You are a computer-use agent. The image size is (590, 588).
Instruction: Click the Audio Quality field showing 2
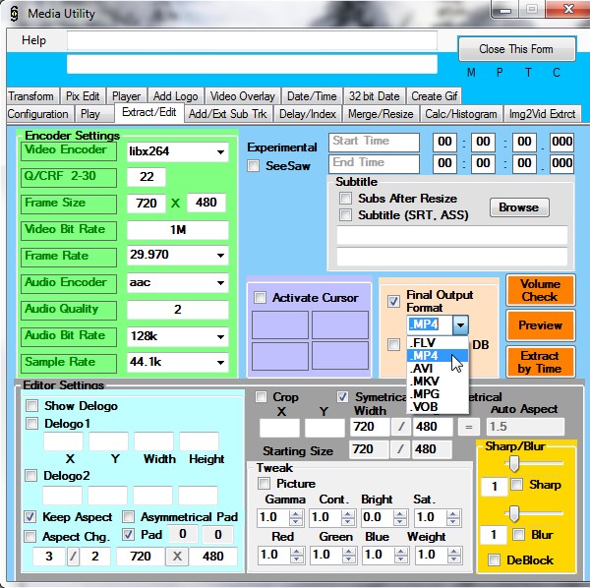pos(178,310)
